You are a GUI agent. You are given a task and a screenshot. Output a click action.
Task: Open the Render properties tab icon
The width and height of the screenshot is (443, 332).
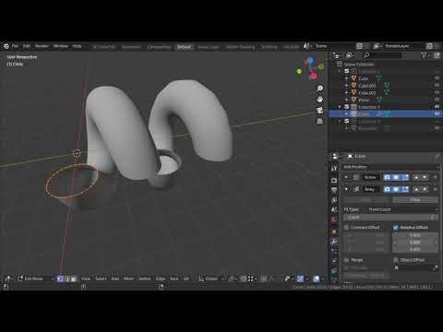[x=334, y=180]
